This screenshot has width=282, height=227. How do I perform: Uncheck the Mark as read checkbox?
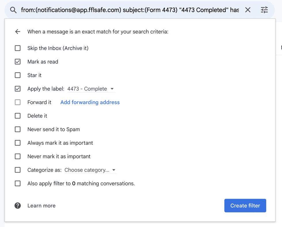click(x=18, y=62)
